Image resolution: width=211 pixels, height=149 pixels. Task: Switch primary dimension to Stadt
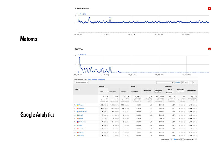click(x=89, y=80)
